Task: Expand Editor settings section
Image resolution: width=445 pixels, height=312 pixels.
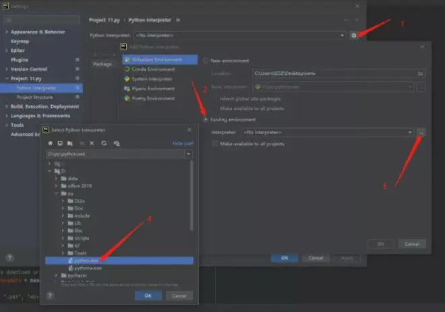Action: [7, 51]
